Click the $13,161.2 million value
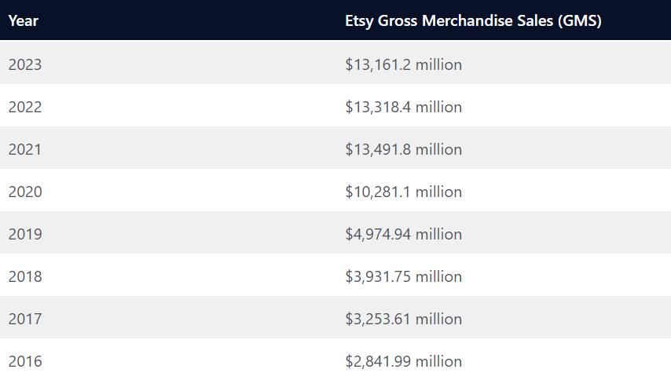Viewport: 671px width, 380px height. click(403, 64)
